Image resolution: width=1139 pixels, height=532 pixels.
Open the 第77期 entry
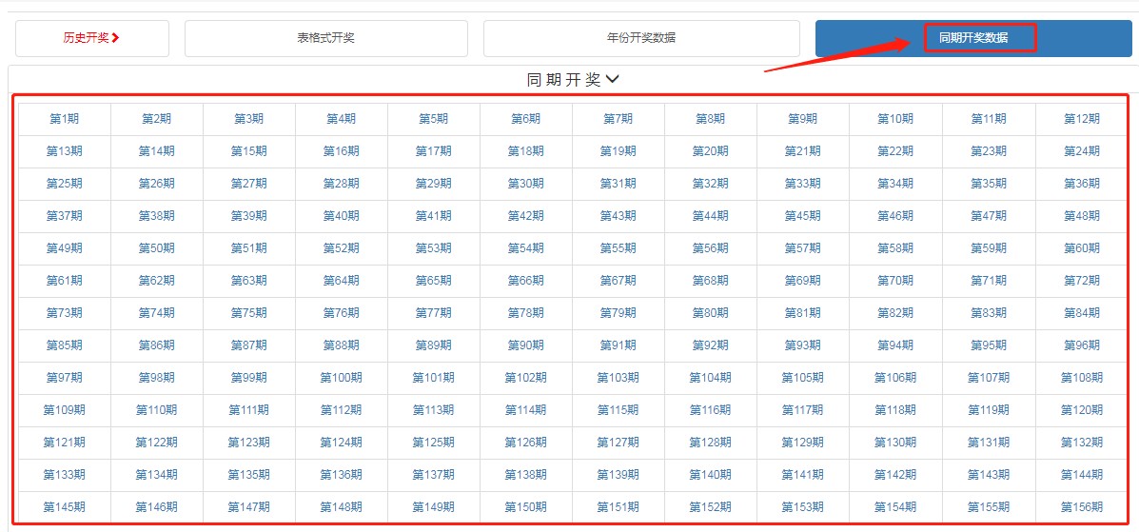click(x=434, y=313)
